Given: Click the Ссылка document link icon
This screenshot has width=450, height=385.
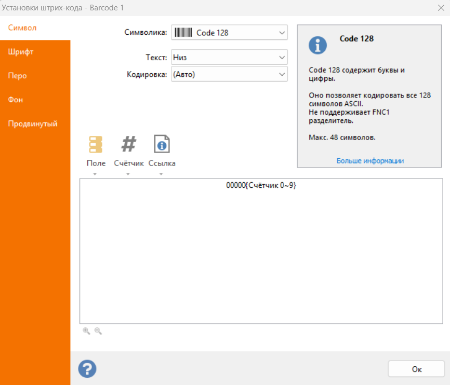Looking at the screenshot, I should click(x=162, y=144).
